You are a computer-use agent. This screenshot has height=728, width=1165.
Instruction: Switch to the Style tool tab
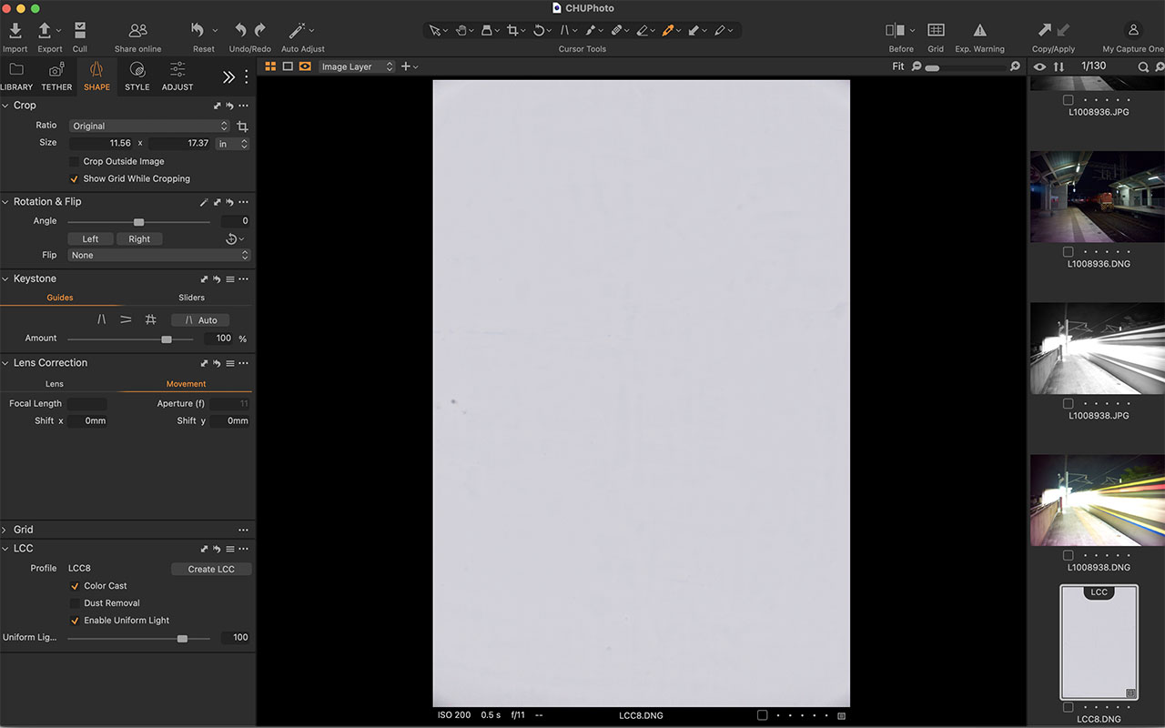click(137, 76)
